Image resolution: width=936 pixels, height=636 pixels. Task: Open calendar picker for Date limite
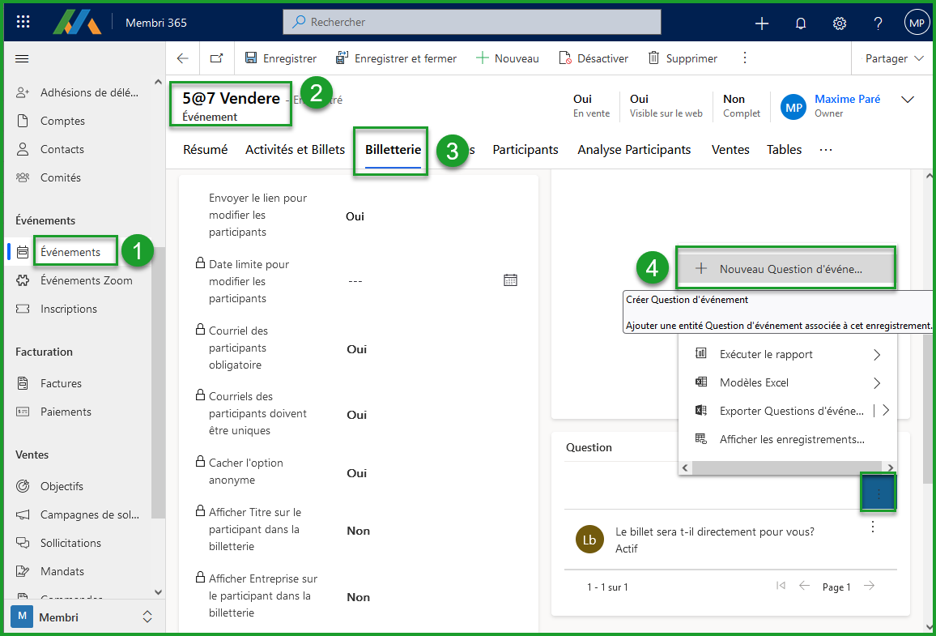tap(510, 280)
